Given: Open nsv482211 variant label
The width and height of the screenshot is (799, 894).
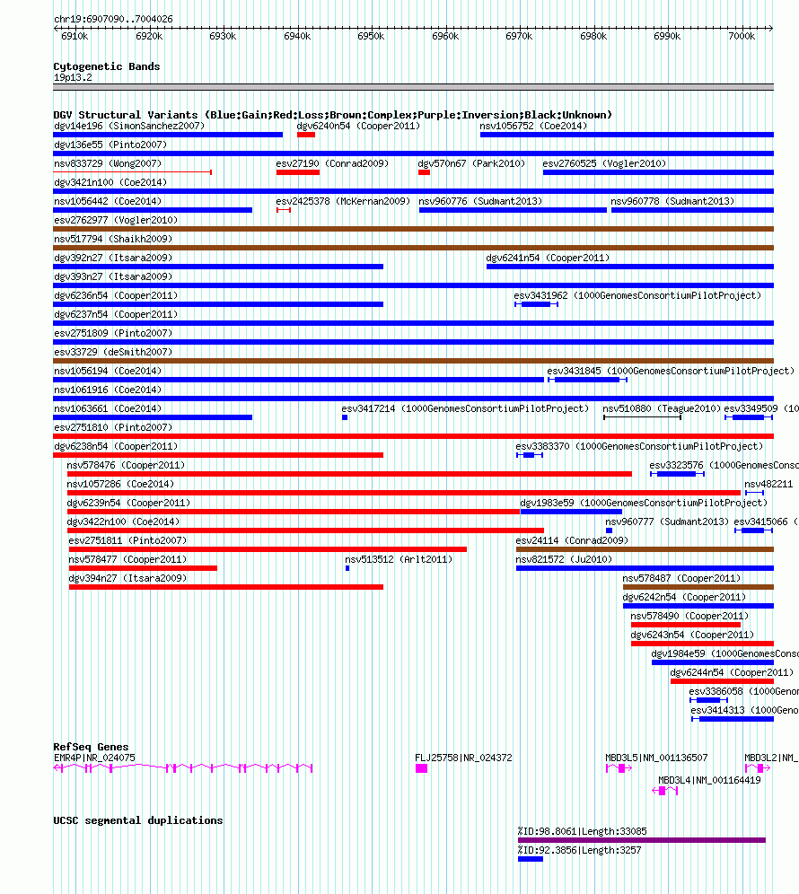Looking at the screenshot, I should 768,484.
